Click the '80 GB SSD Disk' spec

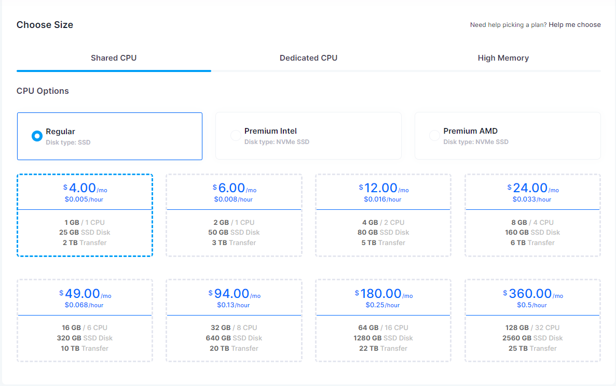(x=384, y=233)
